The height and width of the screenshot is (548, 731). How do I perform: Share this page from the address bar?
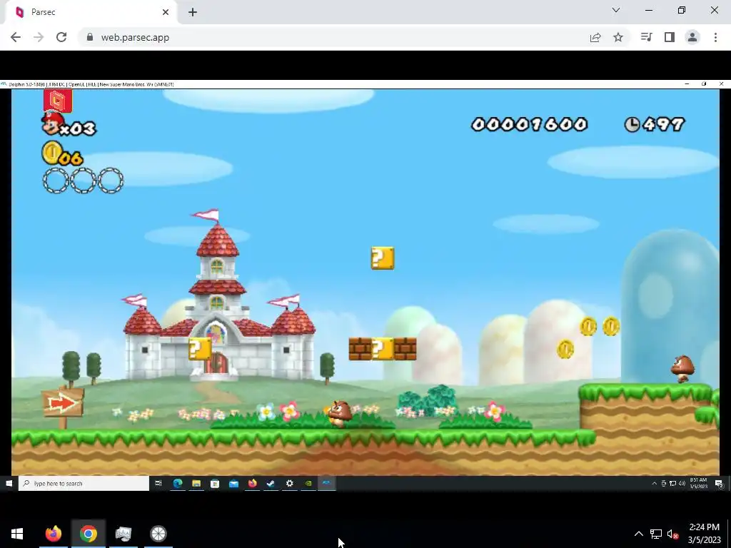595,38
